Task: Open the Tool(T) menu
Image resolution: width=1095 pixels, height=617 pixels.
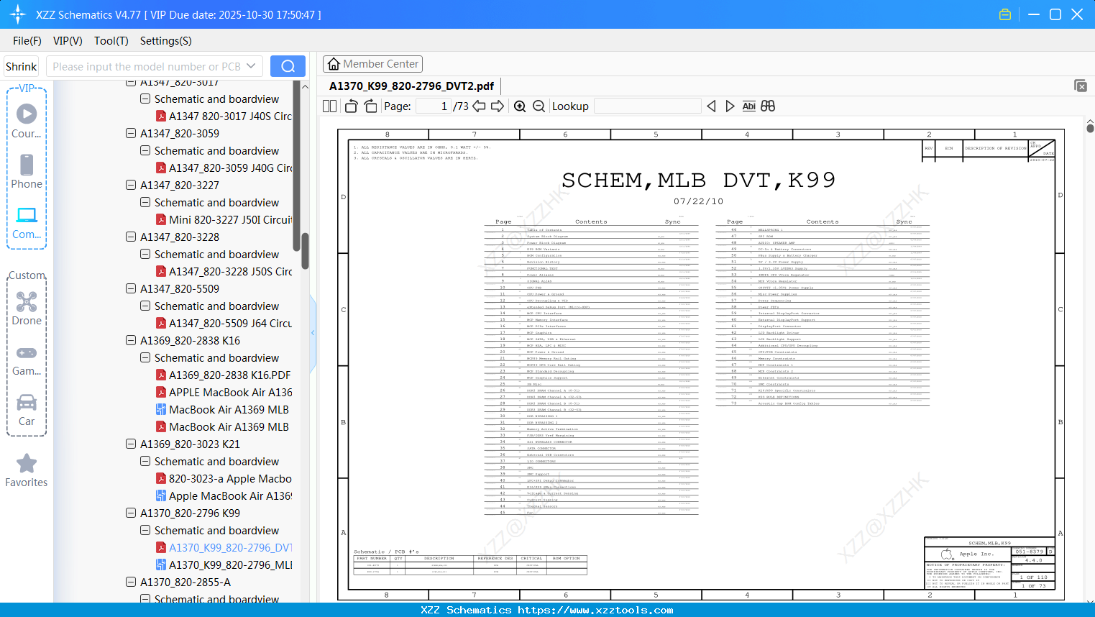Action: pos(111,41)
